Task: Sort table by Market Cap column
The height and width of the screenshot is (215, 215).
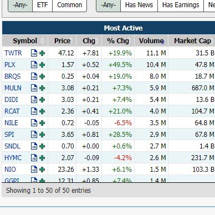Action: [192, 41]
